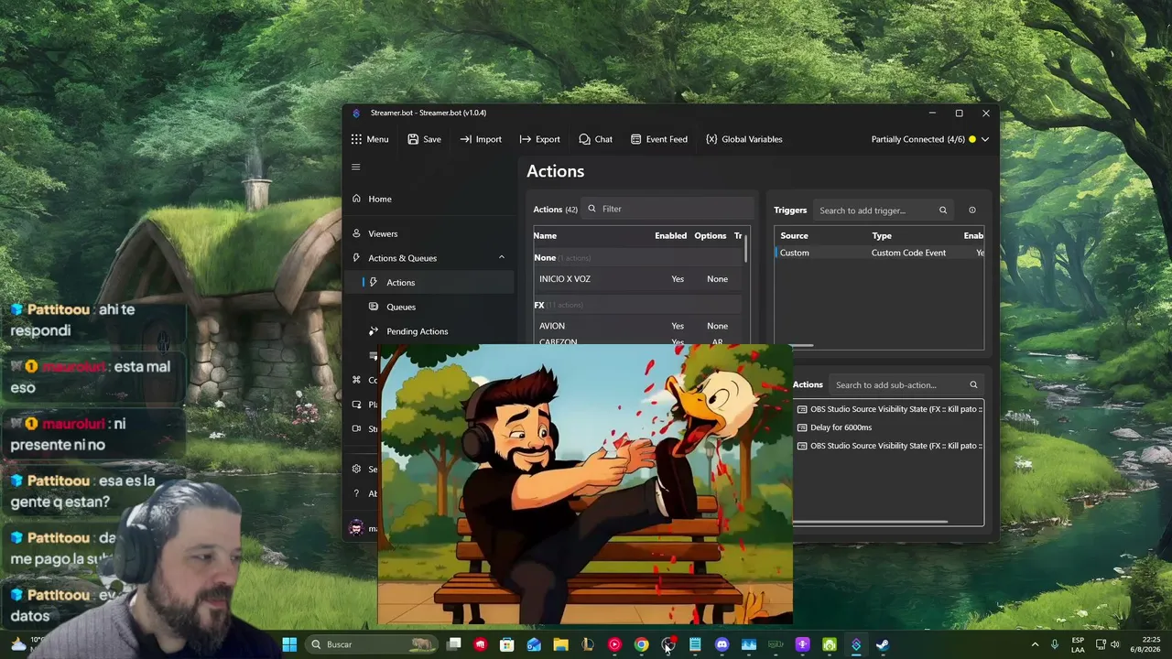Show hidden system tray icons
This screenshot has width=1172, height=659.
coord(1036,644)
